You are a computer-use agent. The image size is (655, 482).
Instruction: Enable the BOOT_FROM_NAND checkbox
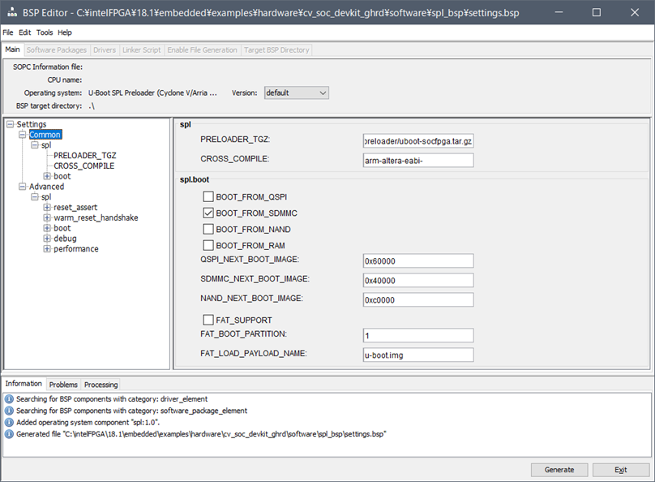point(208,229)
